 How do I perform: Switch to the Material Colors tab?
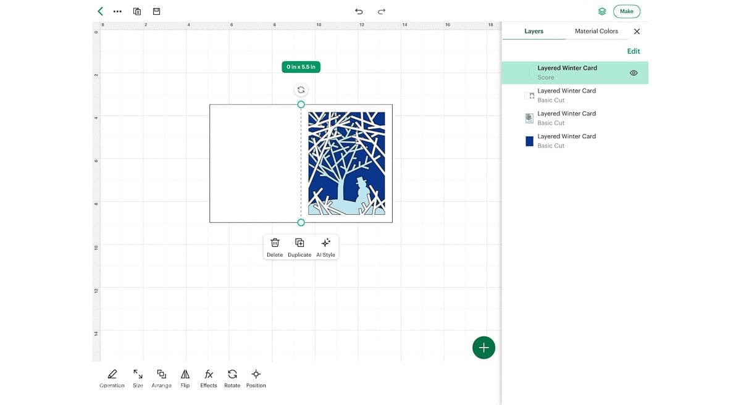[x=596, y=31]
